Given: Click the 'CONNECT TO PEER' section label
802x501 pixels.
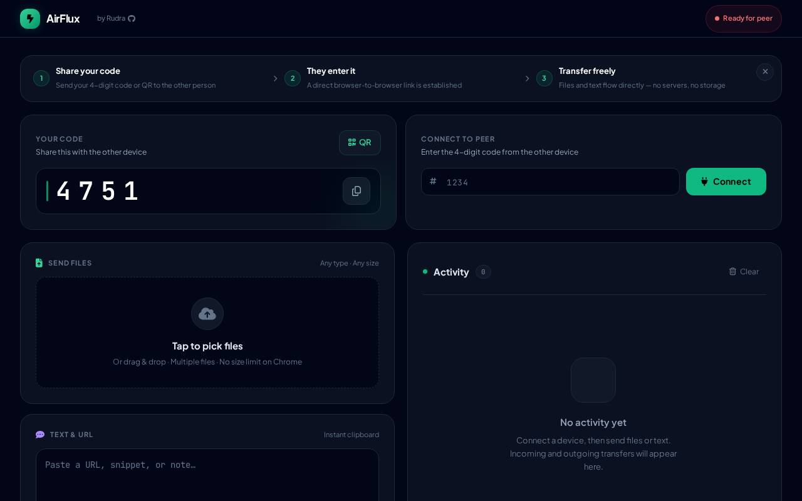Looking at the screenshot, I should coord(458,139).
